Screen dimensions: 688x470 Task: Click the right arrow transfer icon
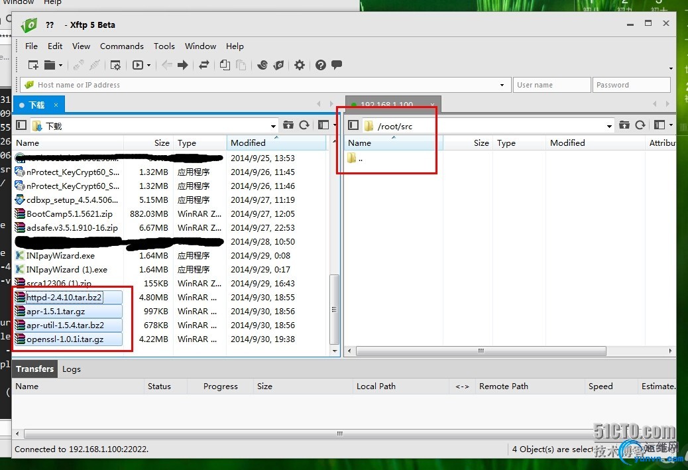pos(182,65)
